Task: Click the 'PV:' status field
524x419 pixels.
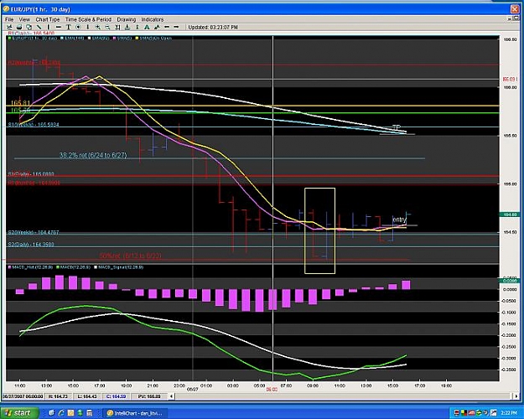Action: [149, 396]
